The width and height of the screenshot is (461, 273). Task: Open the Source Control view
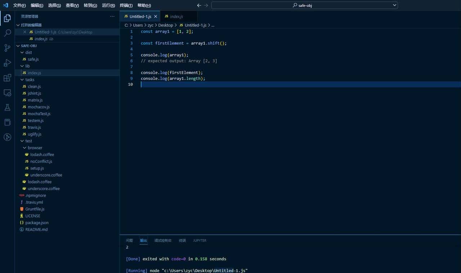6,47
